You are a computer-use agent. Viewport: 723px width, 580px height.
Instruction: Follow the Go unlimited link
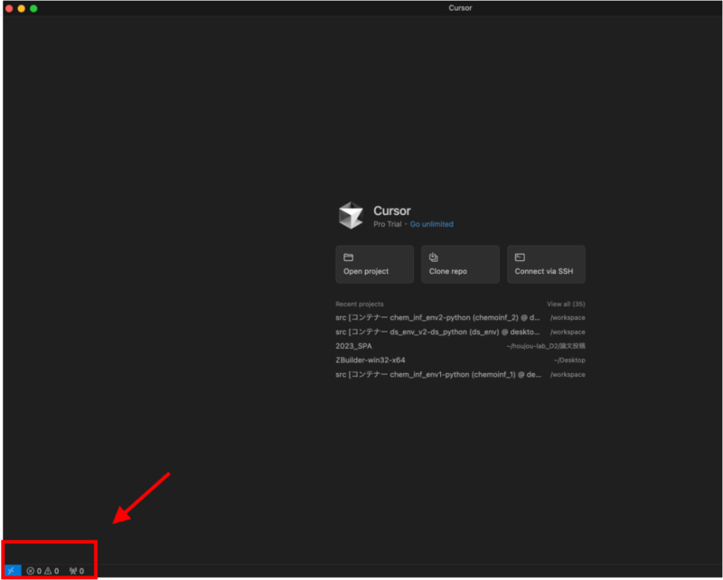(x=432, y=224)
